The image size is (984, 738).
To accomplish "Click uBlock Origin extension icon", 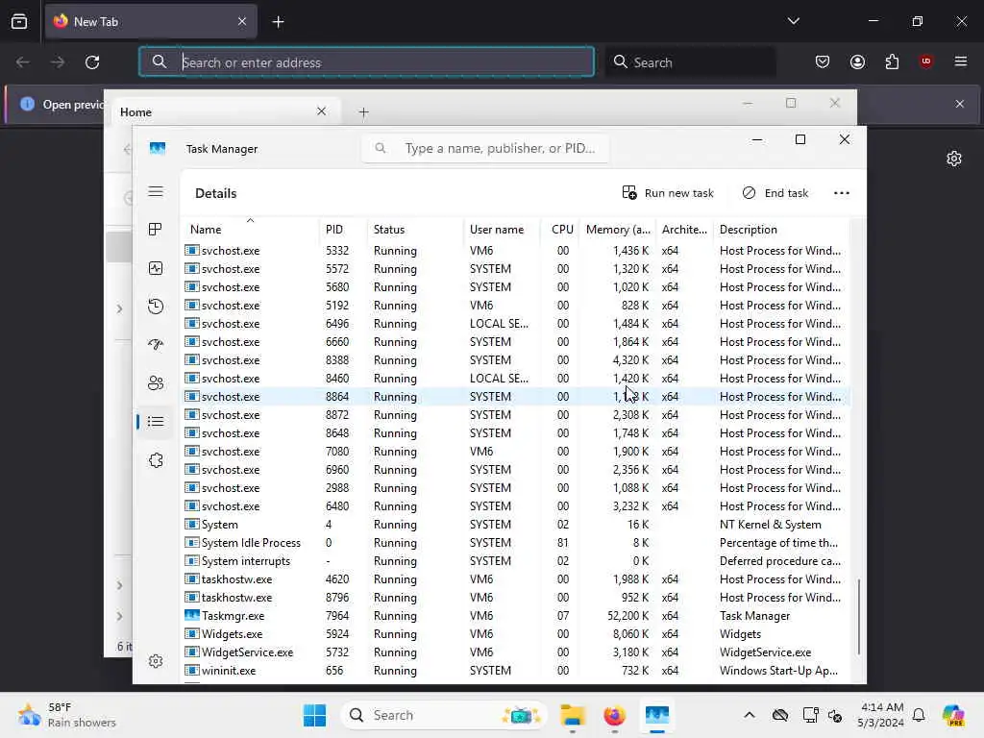I will click(925, 61).
